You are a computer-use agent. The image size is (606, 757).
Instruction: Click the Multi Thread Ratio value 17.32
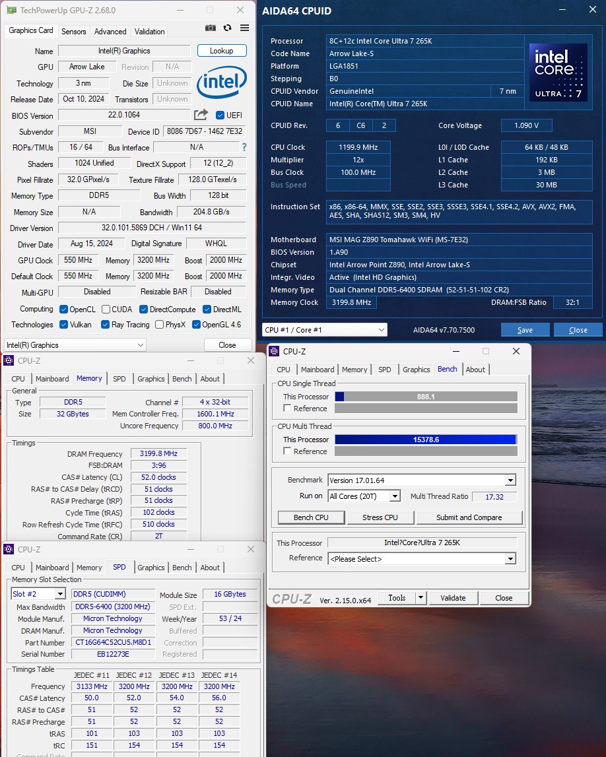tap(494, 497)
